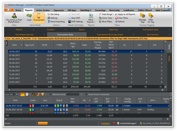Open the Date column filter arrow
Screen dimensions: 177x131
click(21, 45)
